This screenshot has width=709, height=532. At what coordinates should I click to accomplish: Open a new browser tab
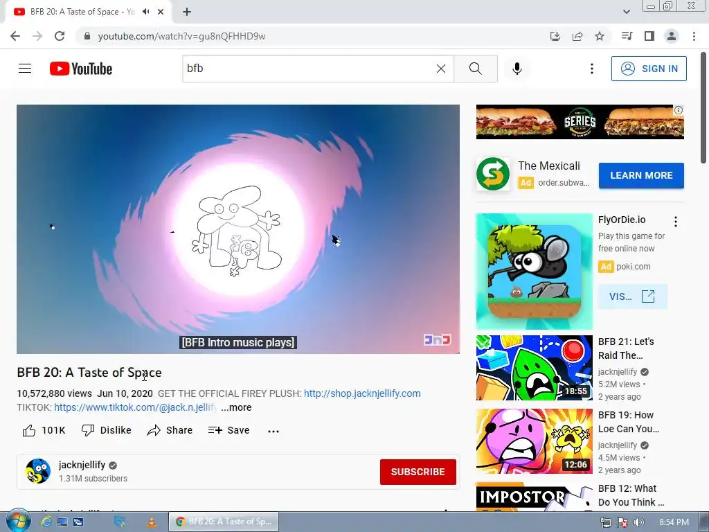coord(187,12)
